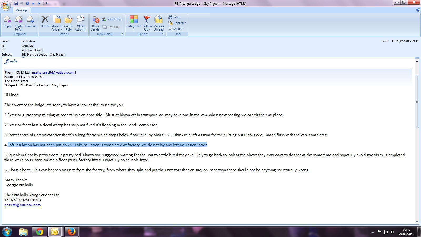Select the Message ribbon tab
This screenshot has width=421, height=237.
pos(21,10)
